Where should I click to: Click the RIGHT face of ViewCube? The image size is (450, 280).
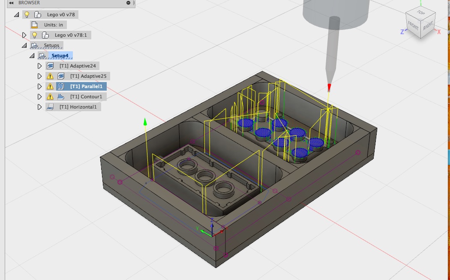(x=428, y=26)
